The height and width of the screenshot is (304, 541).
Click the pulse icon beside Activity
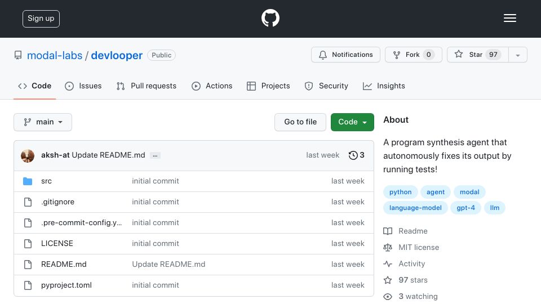pyautogui.click(x=388, y=263)
